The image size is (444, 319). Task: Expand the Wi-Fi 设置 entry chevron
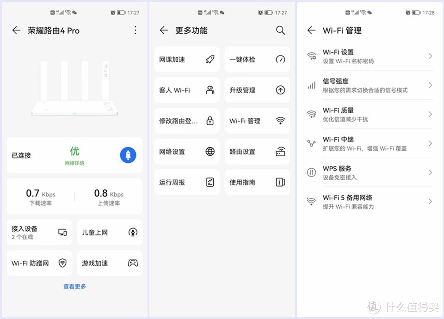pos(429,56)
